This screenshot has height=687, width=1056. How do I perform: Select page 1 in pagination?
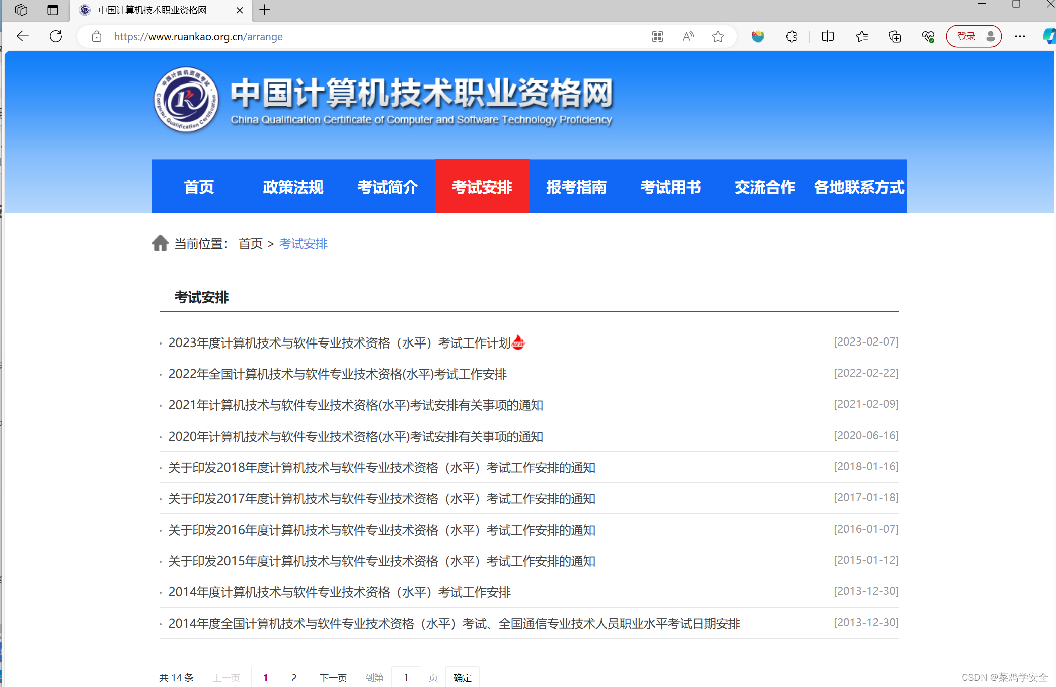pyautogui.click(x=266, y=677)
